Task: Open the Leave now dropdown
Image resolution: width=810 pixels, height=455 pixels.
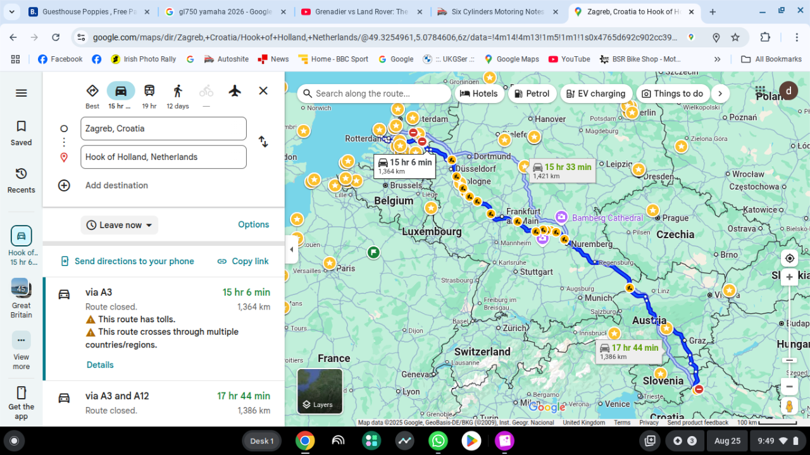Action: [120, 225]
